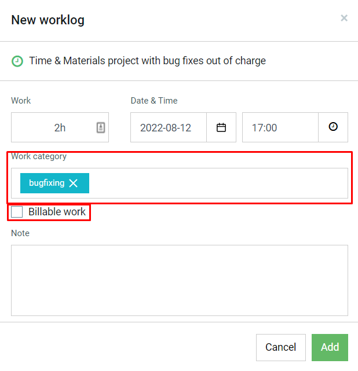Close the New worklog dialog
Viewport: 358px width, 371px height.
344,18
